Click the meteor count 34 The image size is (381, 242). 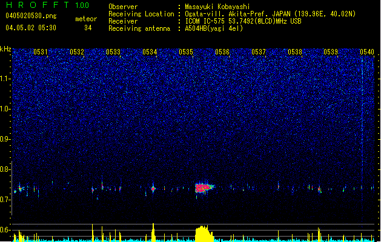tap(88, 28)
